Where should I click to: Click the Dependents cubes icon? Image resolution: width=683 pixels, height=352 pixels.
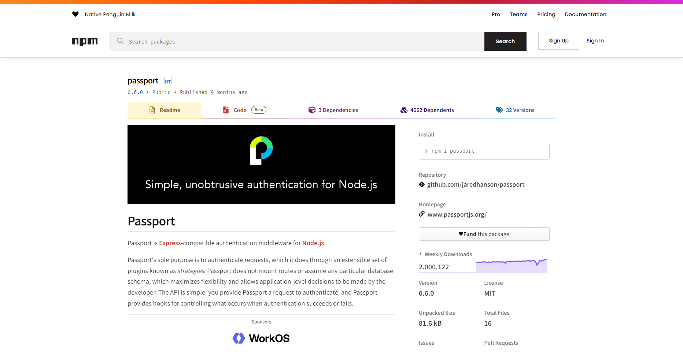404,110
